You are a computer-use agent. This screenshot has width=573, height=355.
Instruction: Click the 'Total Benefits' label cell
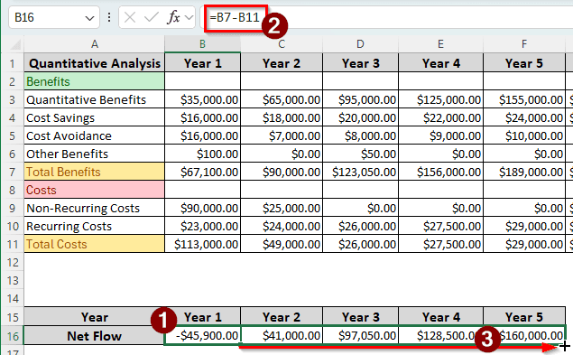pos(94,172)
